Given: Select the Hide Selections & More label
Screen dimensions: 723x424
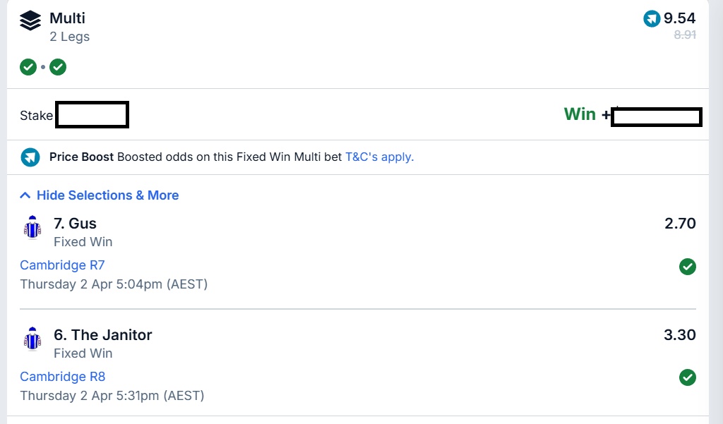Looking at the screenshot, I should (x=107, y=195).
